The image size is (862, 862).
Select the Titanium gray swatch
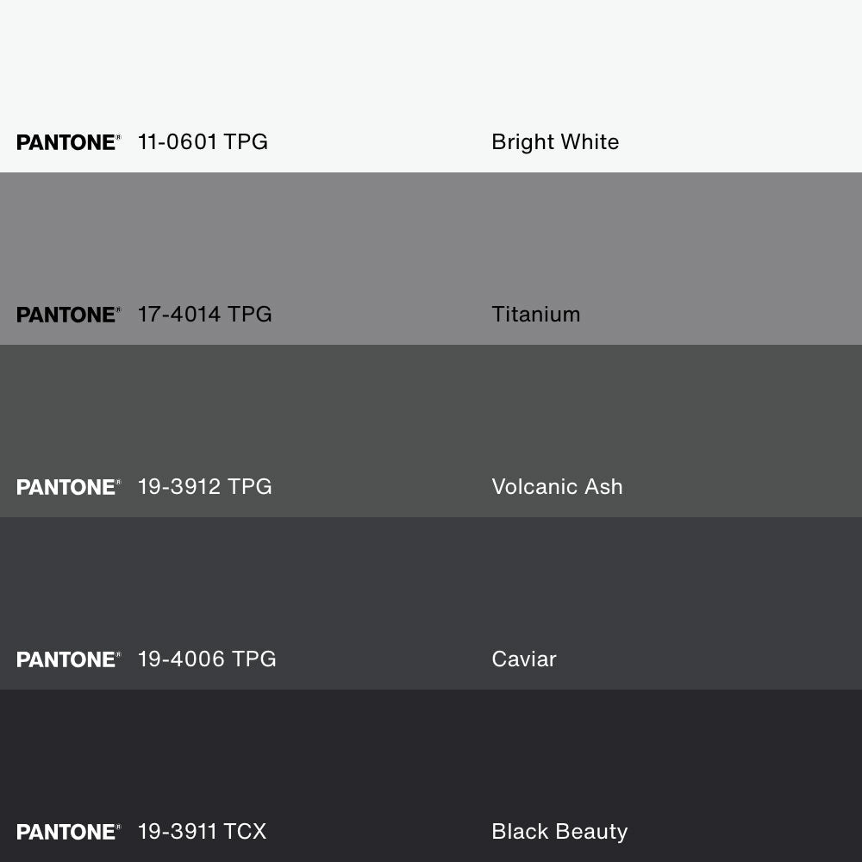431,241
